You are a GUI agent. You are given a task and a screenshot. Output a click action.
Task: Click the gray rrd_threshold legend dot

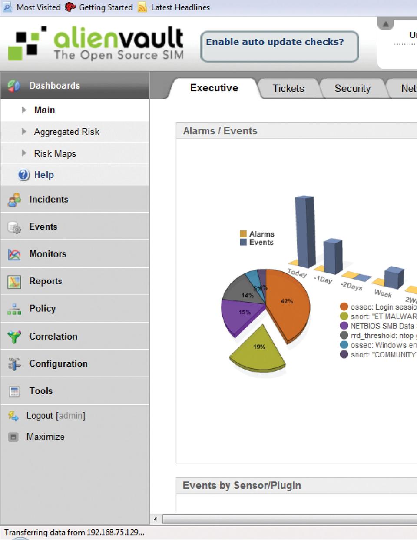click(344, 336)
